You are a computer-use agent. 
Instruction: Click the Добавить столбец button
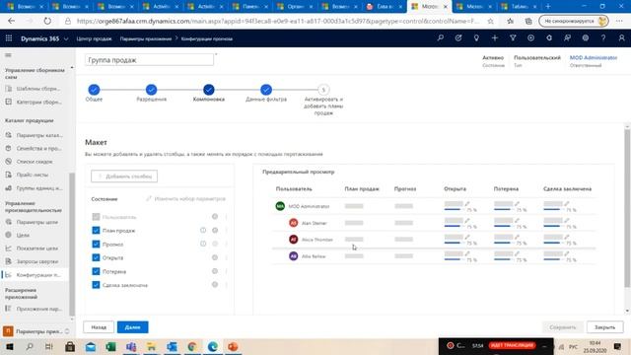pyautogui.click(x=124, y=177)
